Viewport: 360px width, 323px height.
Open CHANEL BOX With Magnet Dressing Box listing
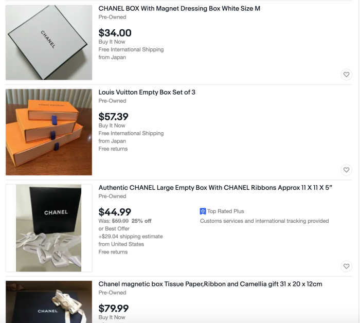tap(179, 9)
